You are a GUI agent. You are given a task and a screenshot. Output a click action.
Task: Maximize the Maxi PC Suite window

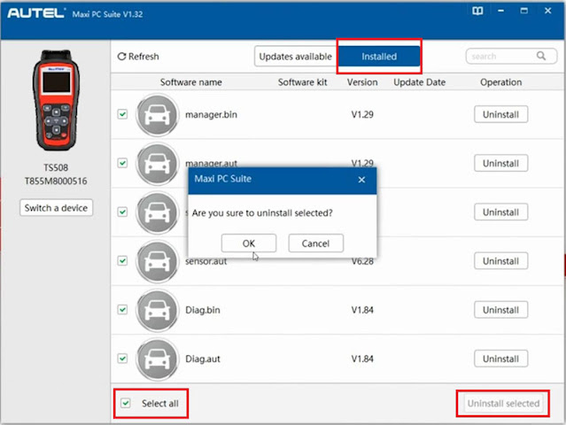pyautogui.click(x=524, y=11)
